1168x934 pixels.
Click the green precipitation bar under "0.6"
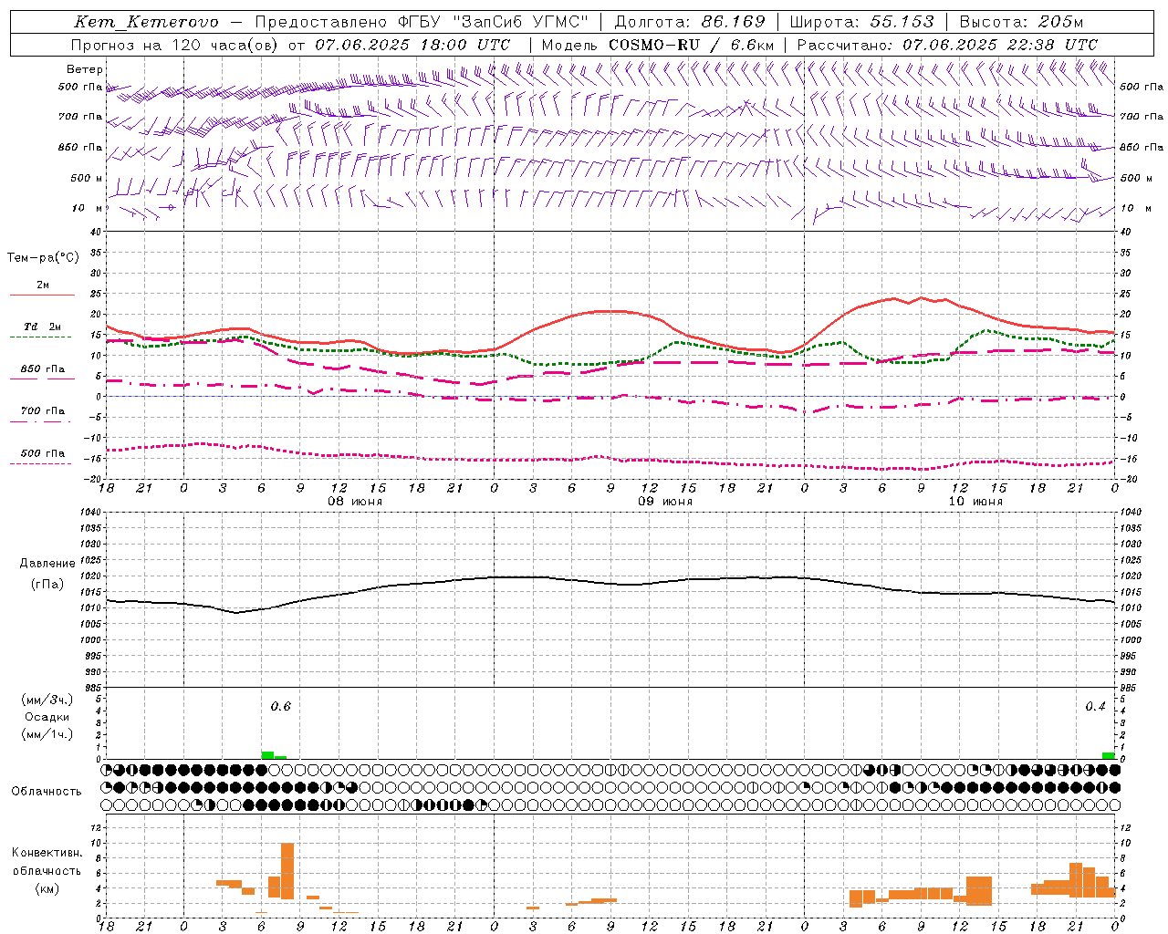267,755
